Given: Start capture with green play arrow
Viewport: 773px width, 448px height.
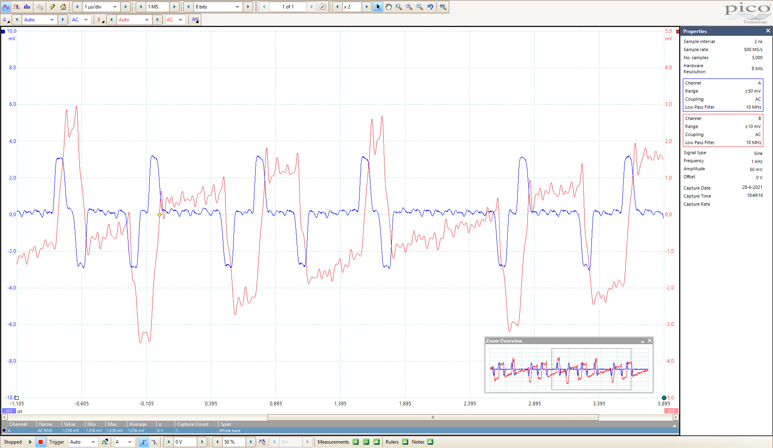Looking at the screenshot, I should 30,442.
